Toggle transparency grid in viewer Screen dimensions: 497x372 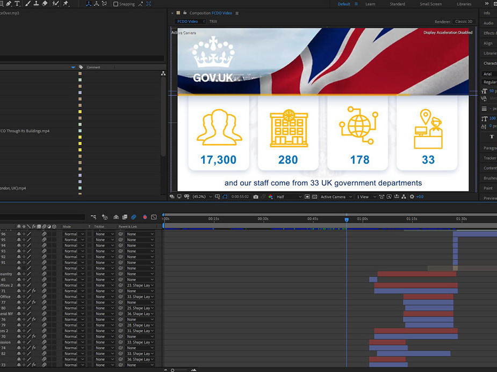pos(314,197)
